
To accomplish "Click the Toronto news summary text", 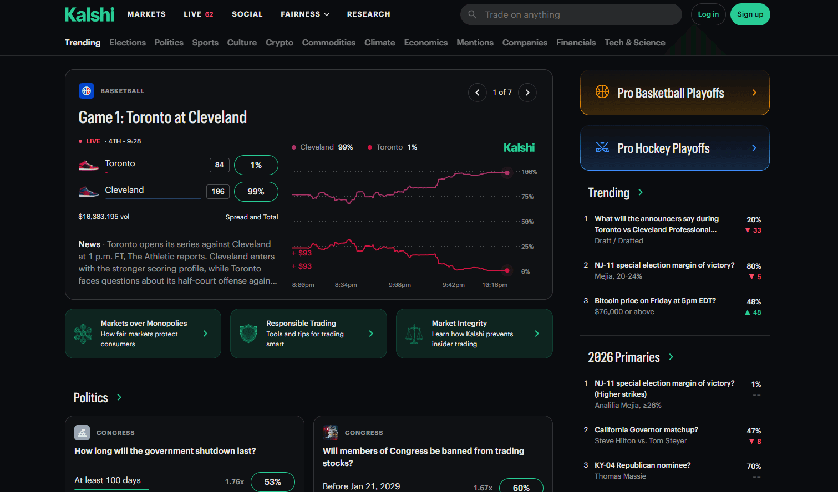I will pyautogui.click(x=177, y=263).
